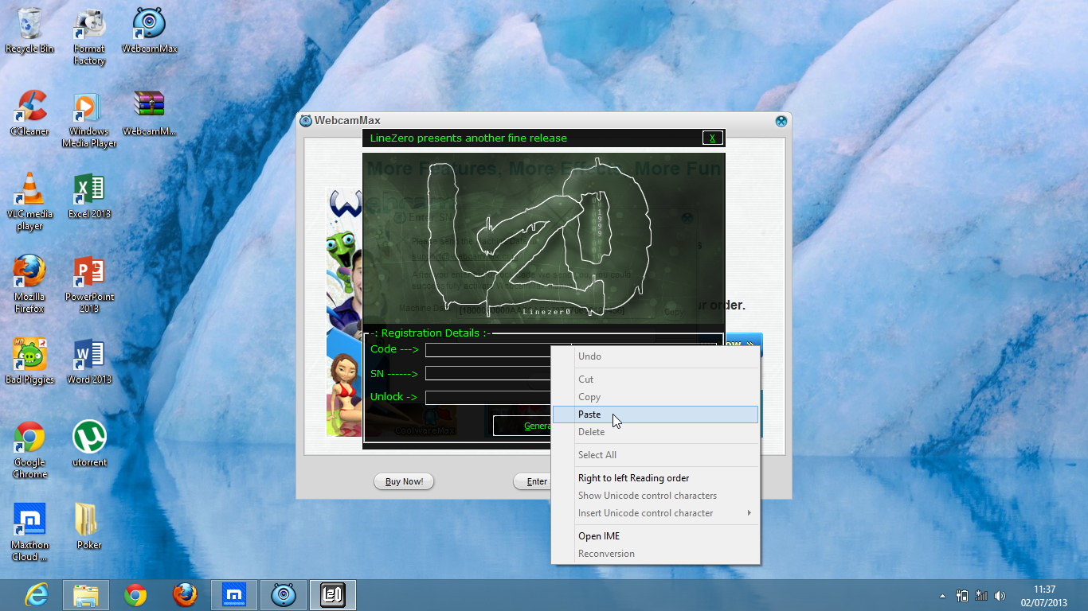The height and width of the screenshot is (611, 1088).
Task: Select Show Unicode control characters
Action: pos(656,496)
